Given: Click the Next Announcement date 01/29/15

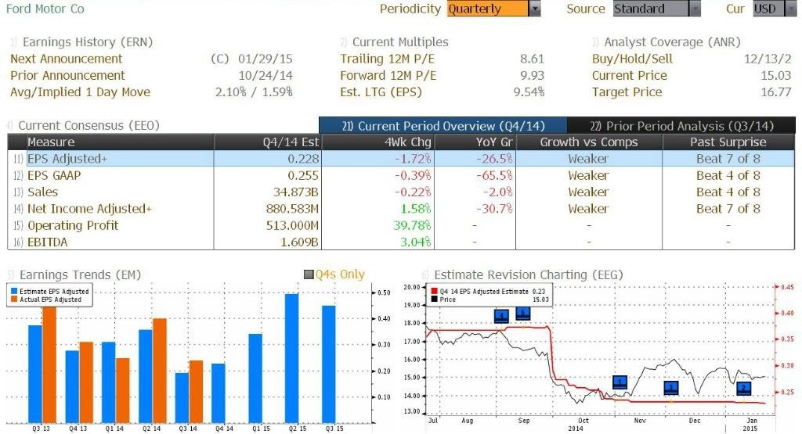Looking at the screenshot, I should 265,59.
